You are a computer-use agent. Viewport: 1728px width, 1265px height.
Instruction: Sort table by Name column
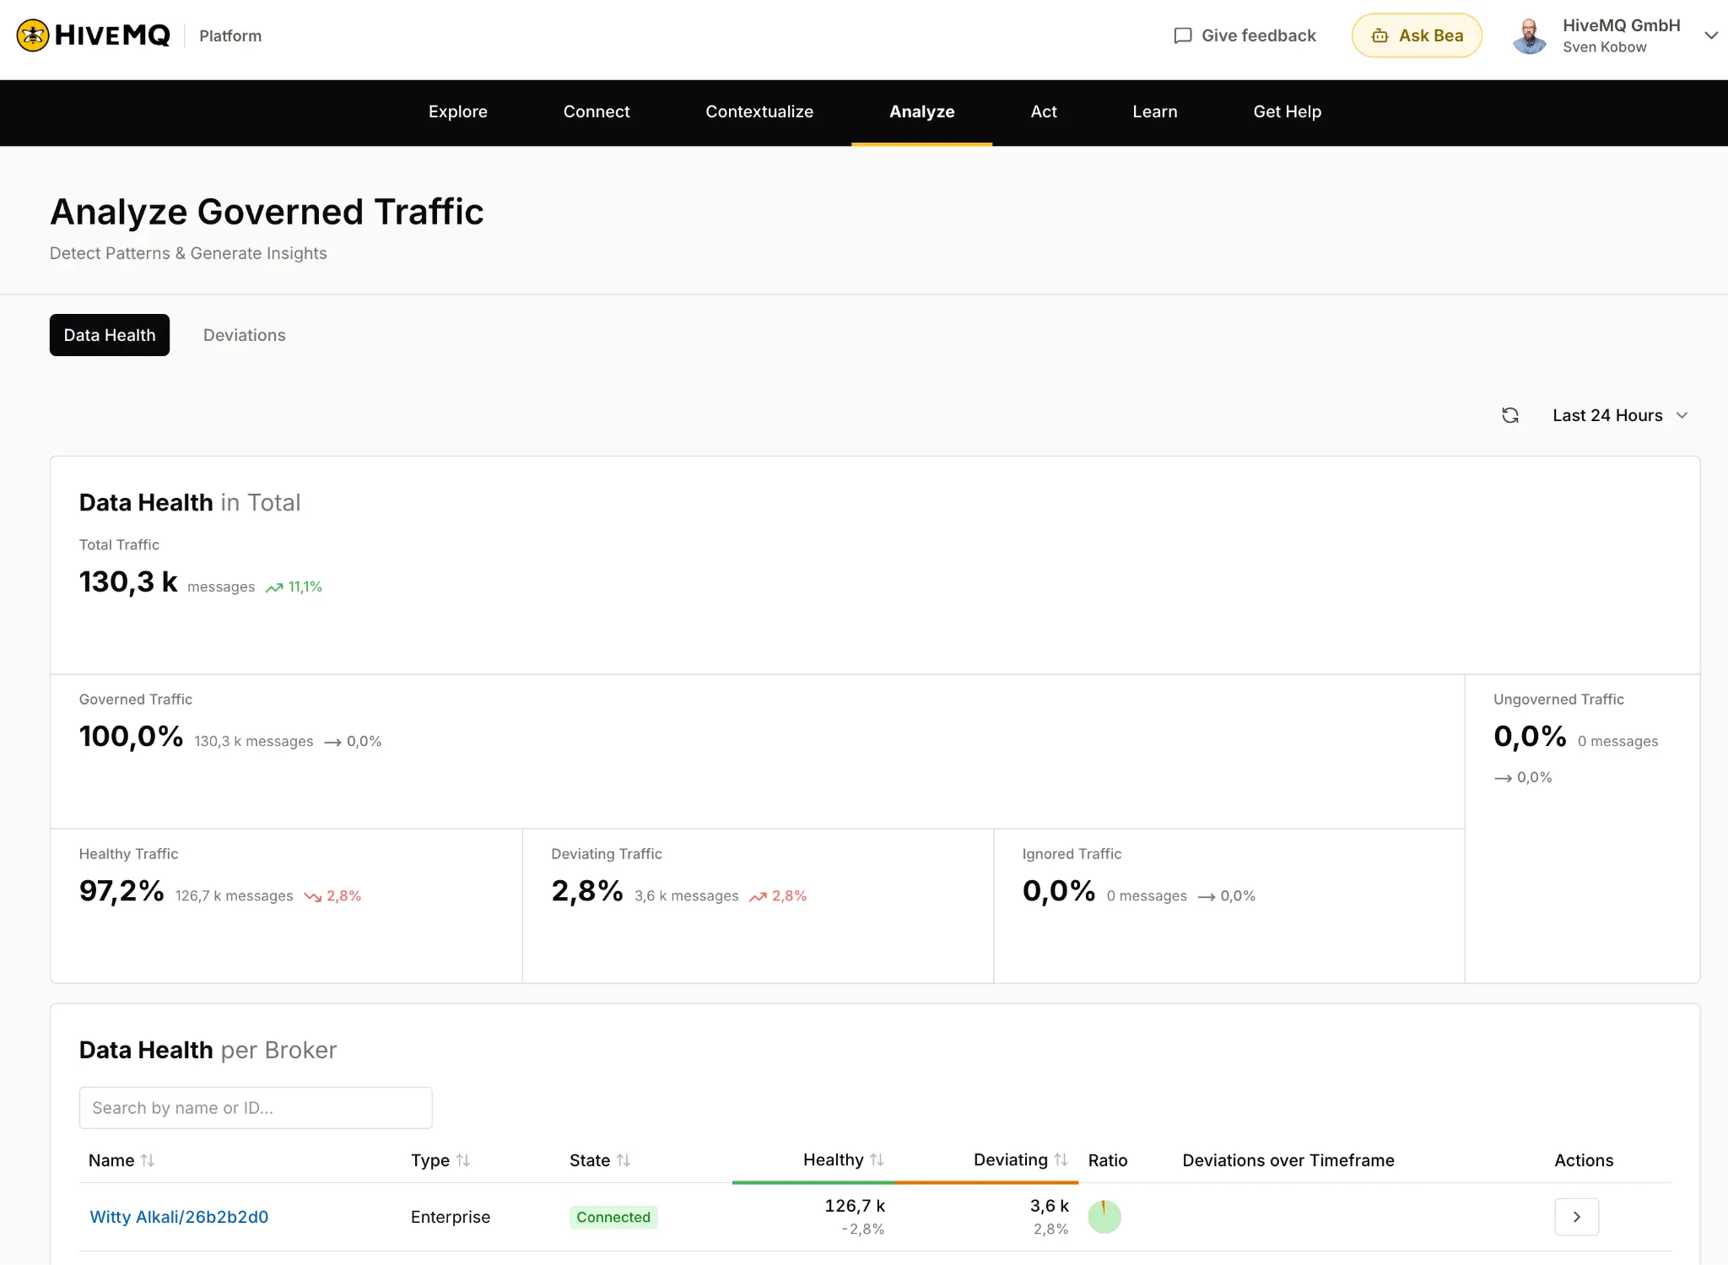click(x=148, y=1160)
